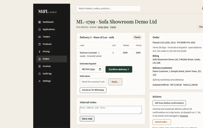Click the Terms 30 days balance text
203x128 pixels.
pyautogui.click(x=177, y=49)
